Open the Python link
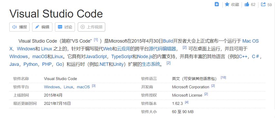 [x=31, y=64]
